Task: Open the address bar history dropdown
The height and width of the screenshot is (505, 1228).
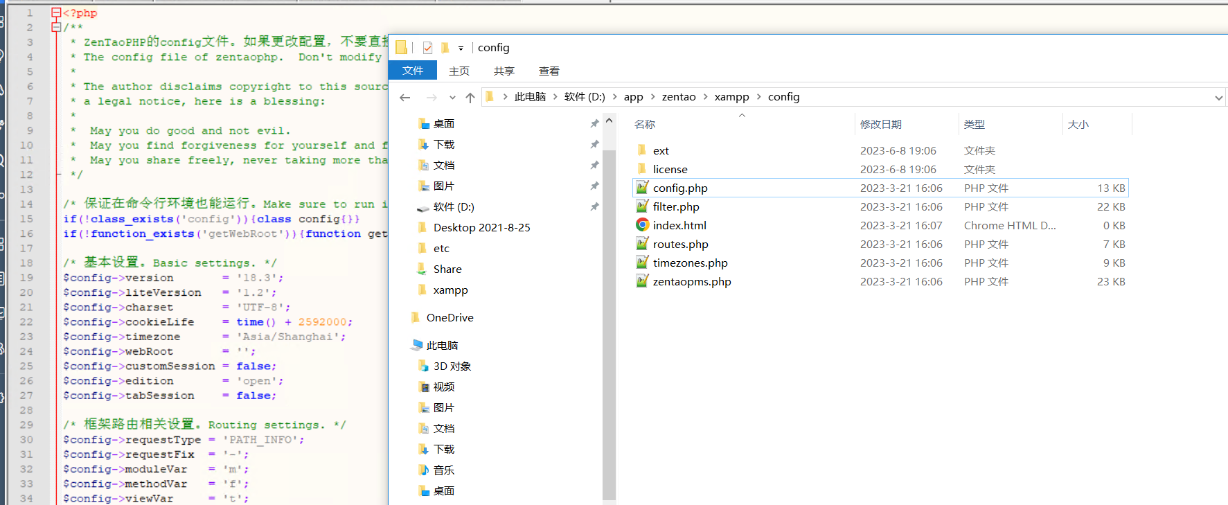Action: (1218, 98)
